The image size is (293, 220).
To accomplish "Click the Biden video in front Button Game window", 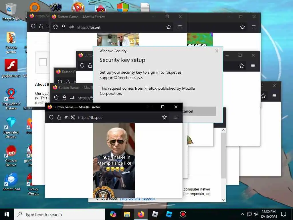I will (x=114, y=160).
